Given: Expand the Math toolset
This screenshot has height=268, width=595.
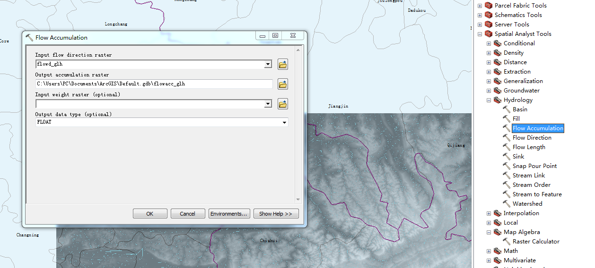Looking at the screenshot, I should click(x=489, y=251).
